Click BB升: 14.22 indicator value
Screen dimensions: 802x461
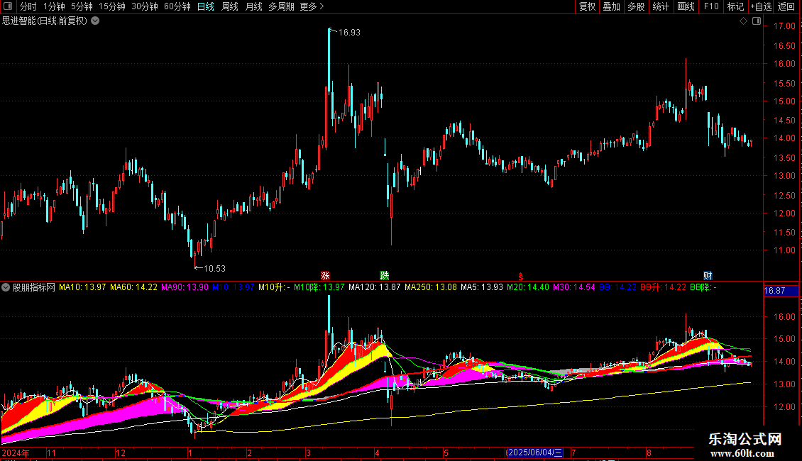pyautogui.click(x=664, y=287)
